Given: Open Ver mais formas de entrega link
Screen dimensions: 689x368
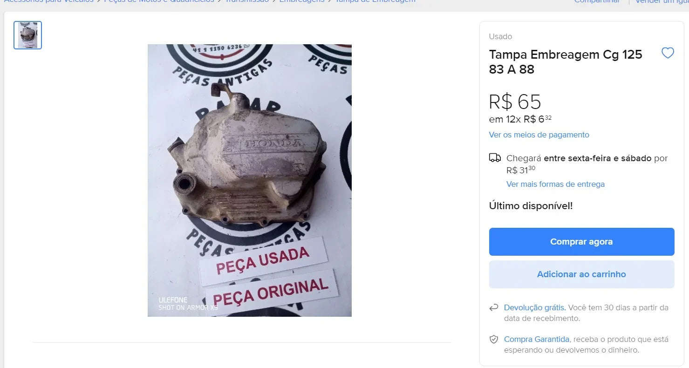Looking at the screenshot, I should tap(555, 184).
